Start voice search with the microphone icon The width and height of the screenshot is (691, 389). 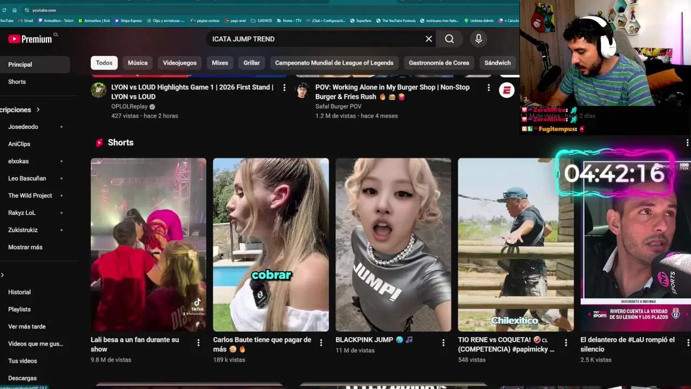[478, 39]
